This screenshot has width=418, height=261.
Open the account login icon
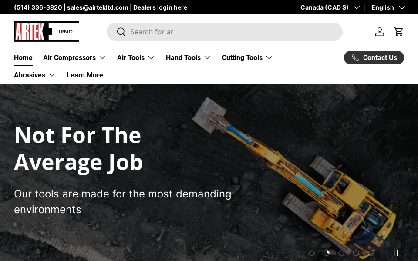point(380,32)
